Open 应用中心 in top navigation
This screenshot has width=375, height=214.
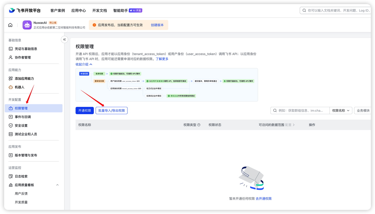click(x=79, y=11)
